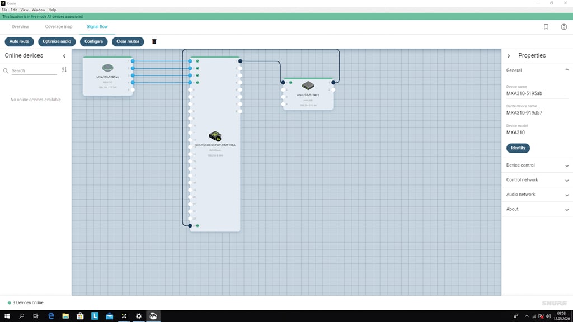
Task: Collapse the Properties panel arrow
Action: pyautogui.click(x=509, y=56)
